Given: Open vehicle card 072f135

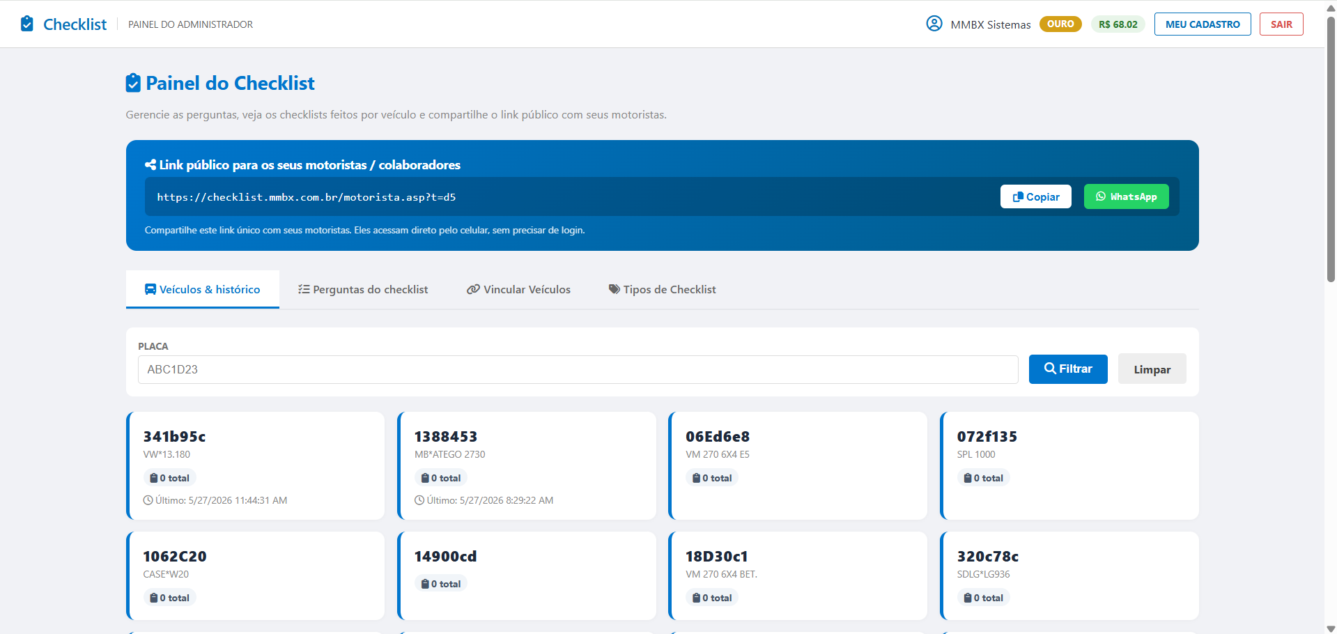Looking at the screenshot, I should click(1069, 465).
